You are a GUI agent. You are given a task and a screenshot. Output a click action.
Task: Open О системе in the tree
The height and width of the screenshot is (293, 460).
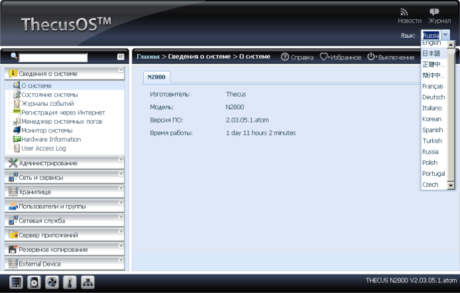(36, 86)
